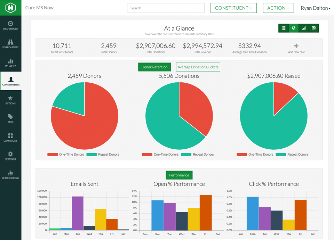Click the Search input field

click(166, 8)
